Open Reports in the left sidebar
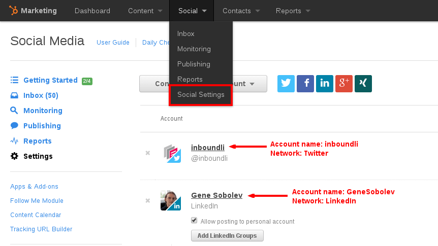Viewport: 438px width, 246px height. tap(38, 141)
